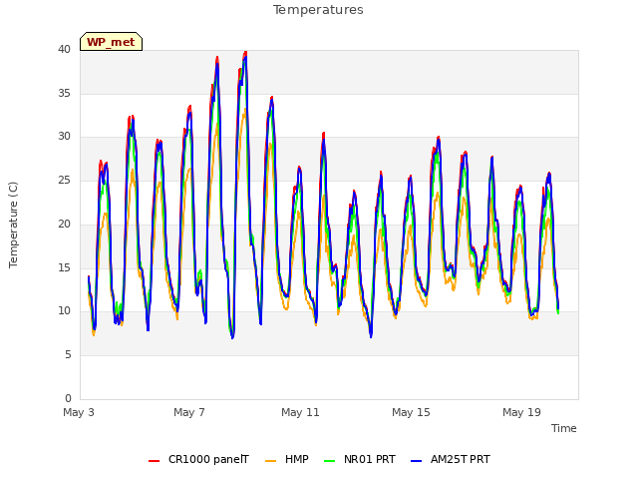Viewport: 638px width, 479px height.
Task: Click the 30 y-axis tick label
Action: click(x=64, y=137)
